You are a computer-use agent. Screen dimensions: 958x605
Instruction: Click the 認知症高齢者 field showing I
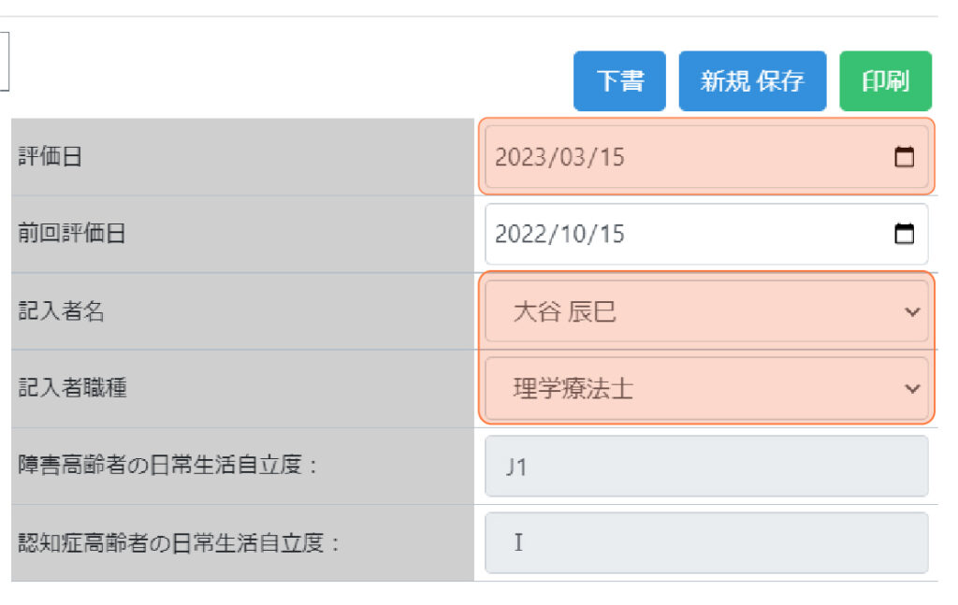(706, 542)
